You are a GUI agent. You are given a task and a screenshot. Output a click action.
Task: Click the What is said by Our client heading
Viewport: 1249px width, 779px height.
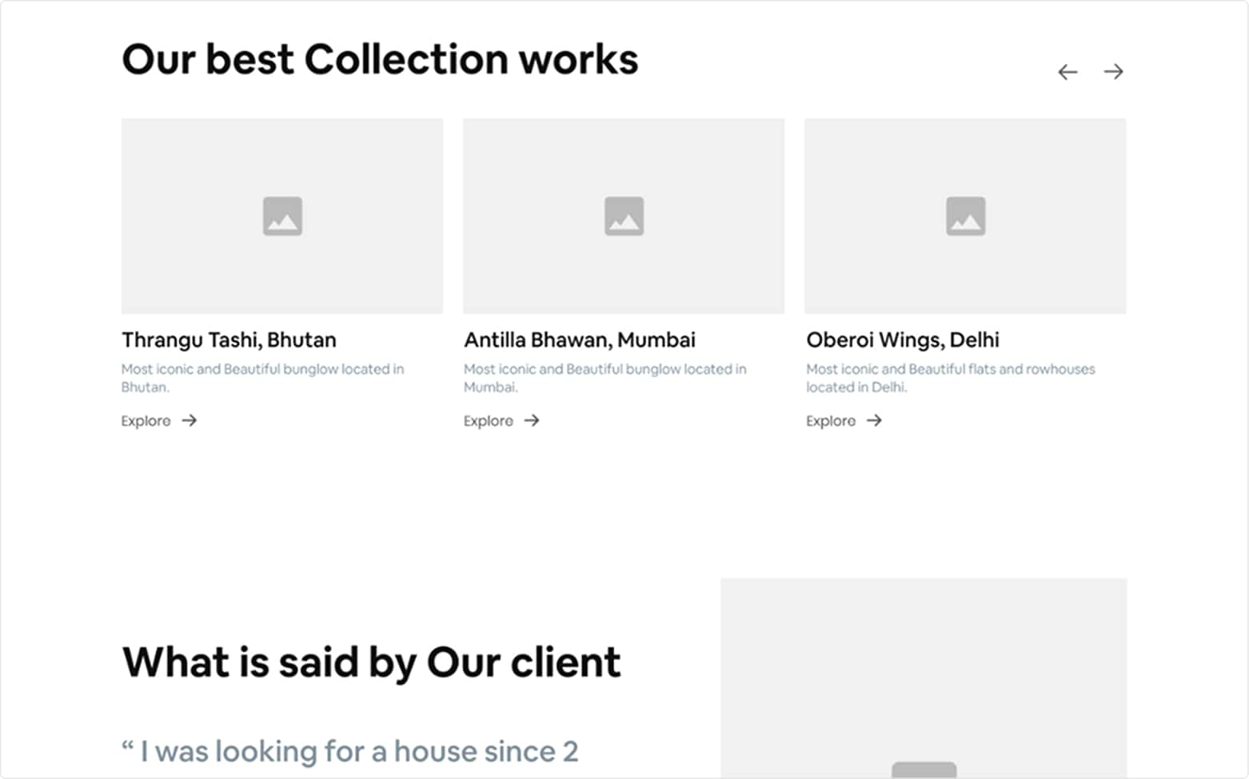click(x=371, y=662)
